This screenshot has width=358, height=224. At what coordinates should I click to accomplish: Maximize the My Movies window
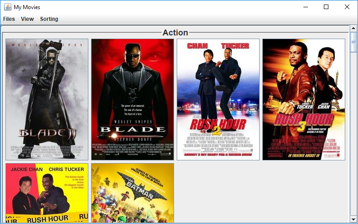click(326, 7)
